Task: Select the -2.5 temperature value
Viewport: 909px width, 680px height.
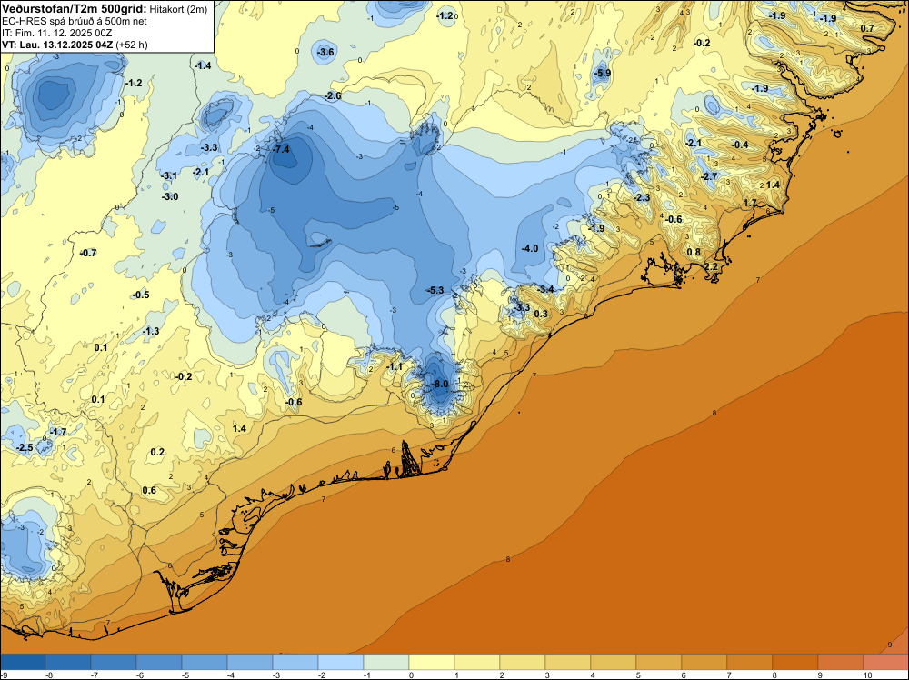Action: point(25,447)
